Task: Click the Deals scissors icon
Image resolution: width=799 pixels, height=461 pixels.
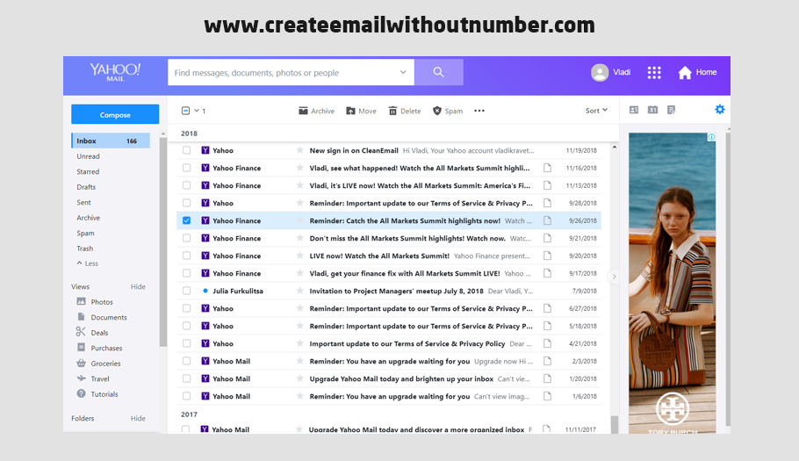Action: [x=81, y=332]
